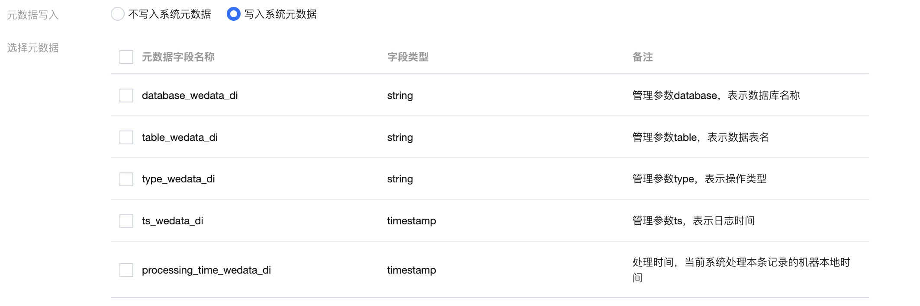
Task: Toggle the processing_time_wedata_di checkbox
Action: (x=126, y=270)
